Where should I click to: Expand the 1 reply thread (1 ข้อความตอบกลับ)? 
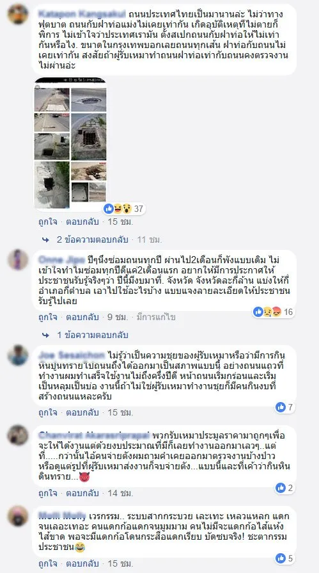(92, 335)
